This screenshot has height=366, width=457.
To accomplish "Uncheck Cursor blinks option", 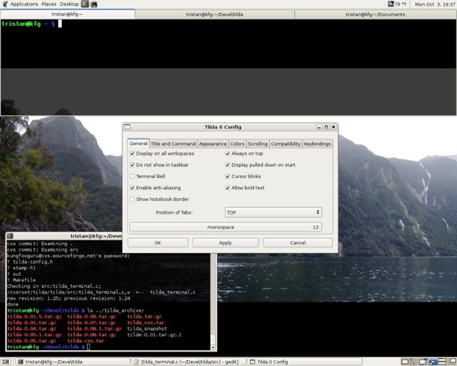I will tap(228, 177).
